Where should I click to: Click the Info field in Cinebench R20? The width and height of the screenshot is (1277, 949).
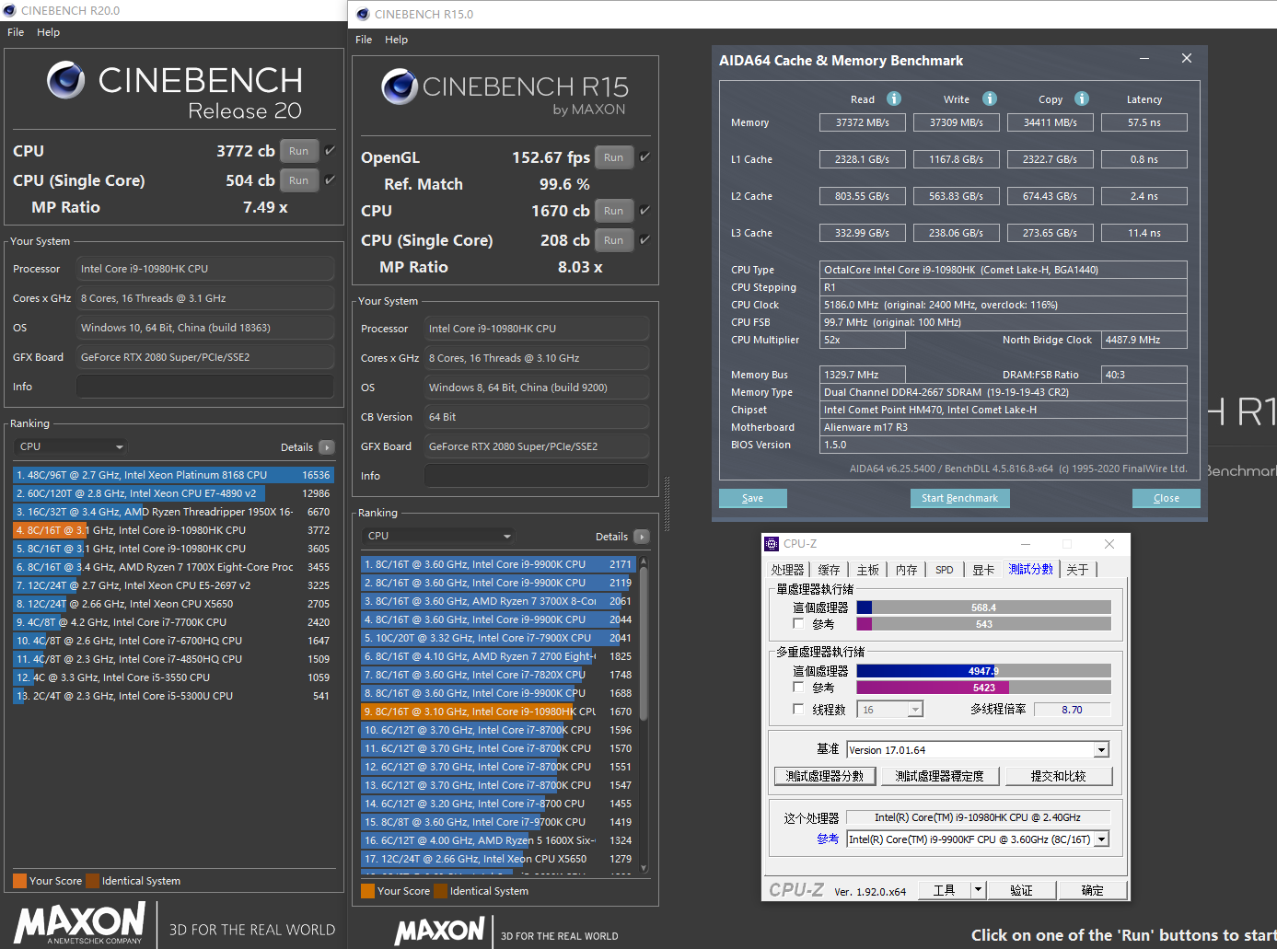click(205, 387)
